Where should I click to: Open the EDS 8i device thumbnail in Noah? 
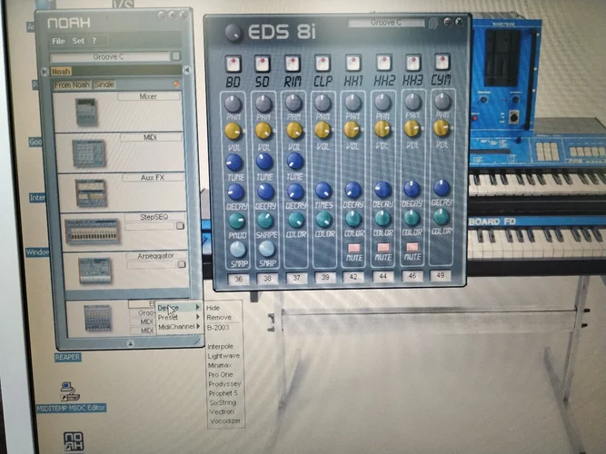tap(97, 318)
